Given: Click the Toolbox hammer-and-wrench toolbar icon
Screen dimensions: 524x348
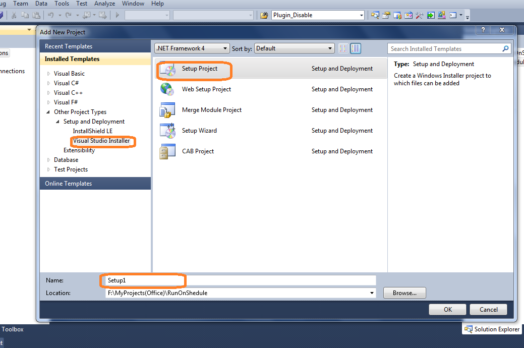Looking at the screenshot, I should pyautogui.click(x=420, y=15).
